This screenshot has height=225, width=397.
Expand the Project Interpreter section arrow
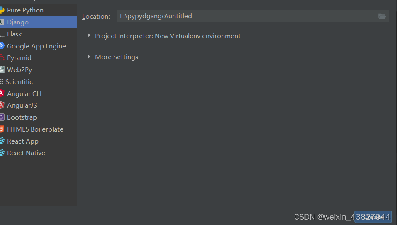tap(89, 36)
